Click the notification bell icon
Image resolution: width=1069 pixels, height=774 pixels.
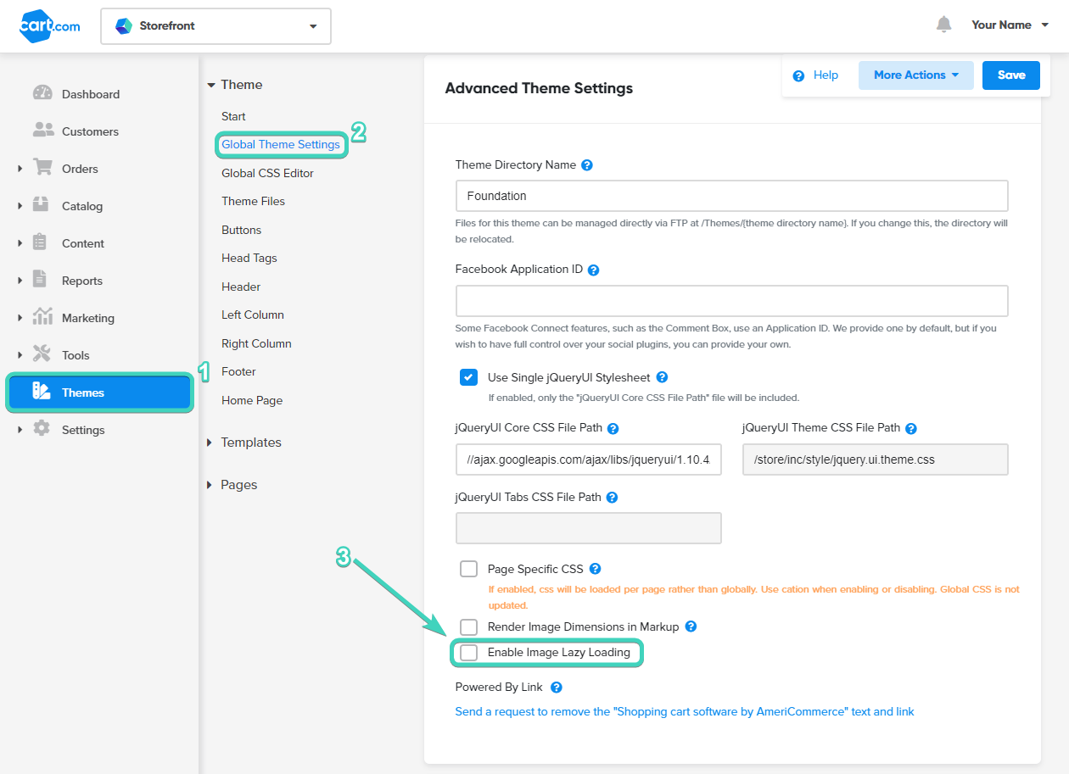click(x=943, y=25)
